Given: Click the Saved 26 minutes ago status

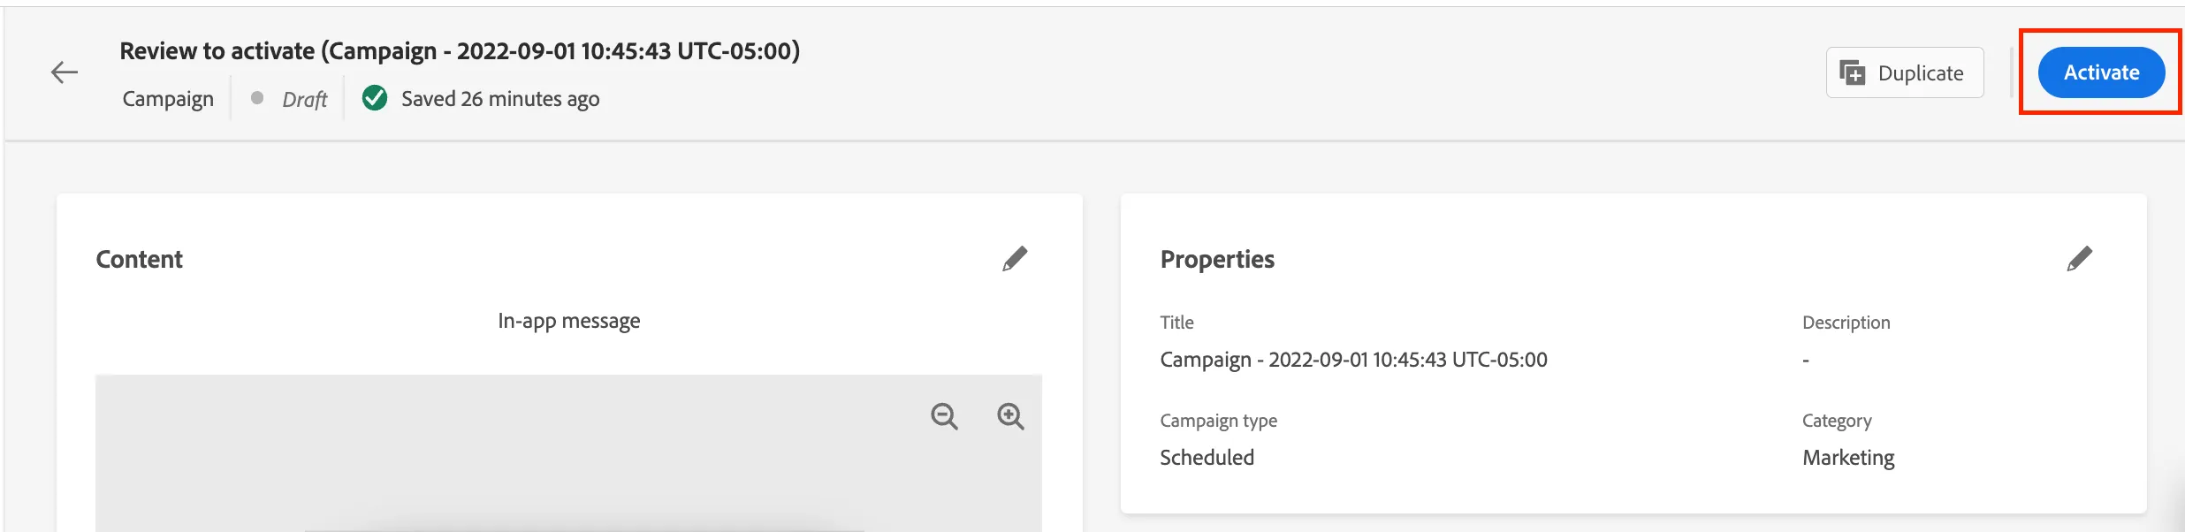Looking at the screenshot, I should (x=500, y=99).
